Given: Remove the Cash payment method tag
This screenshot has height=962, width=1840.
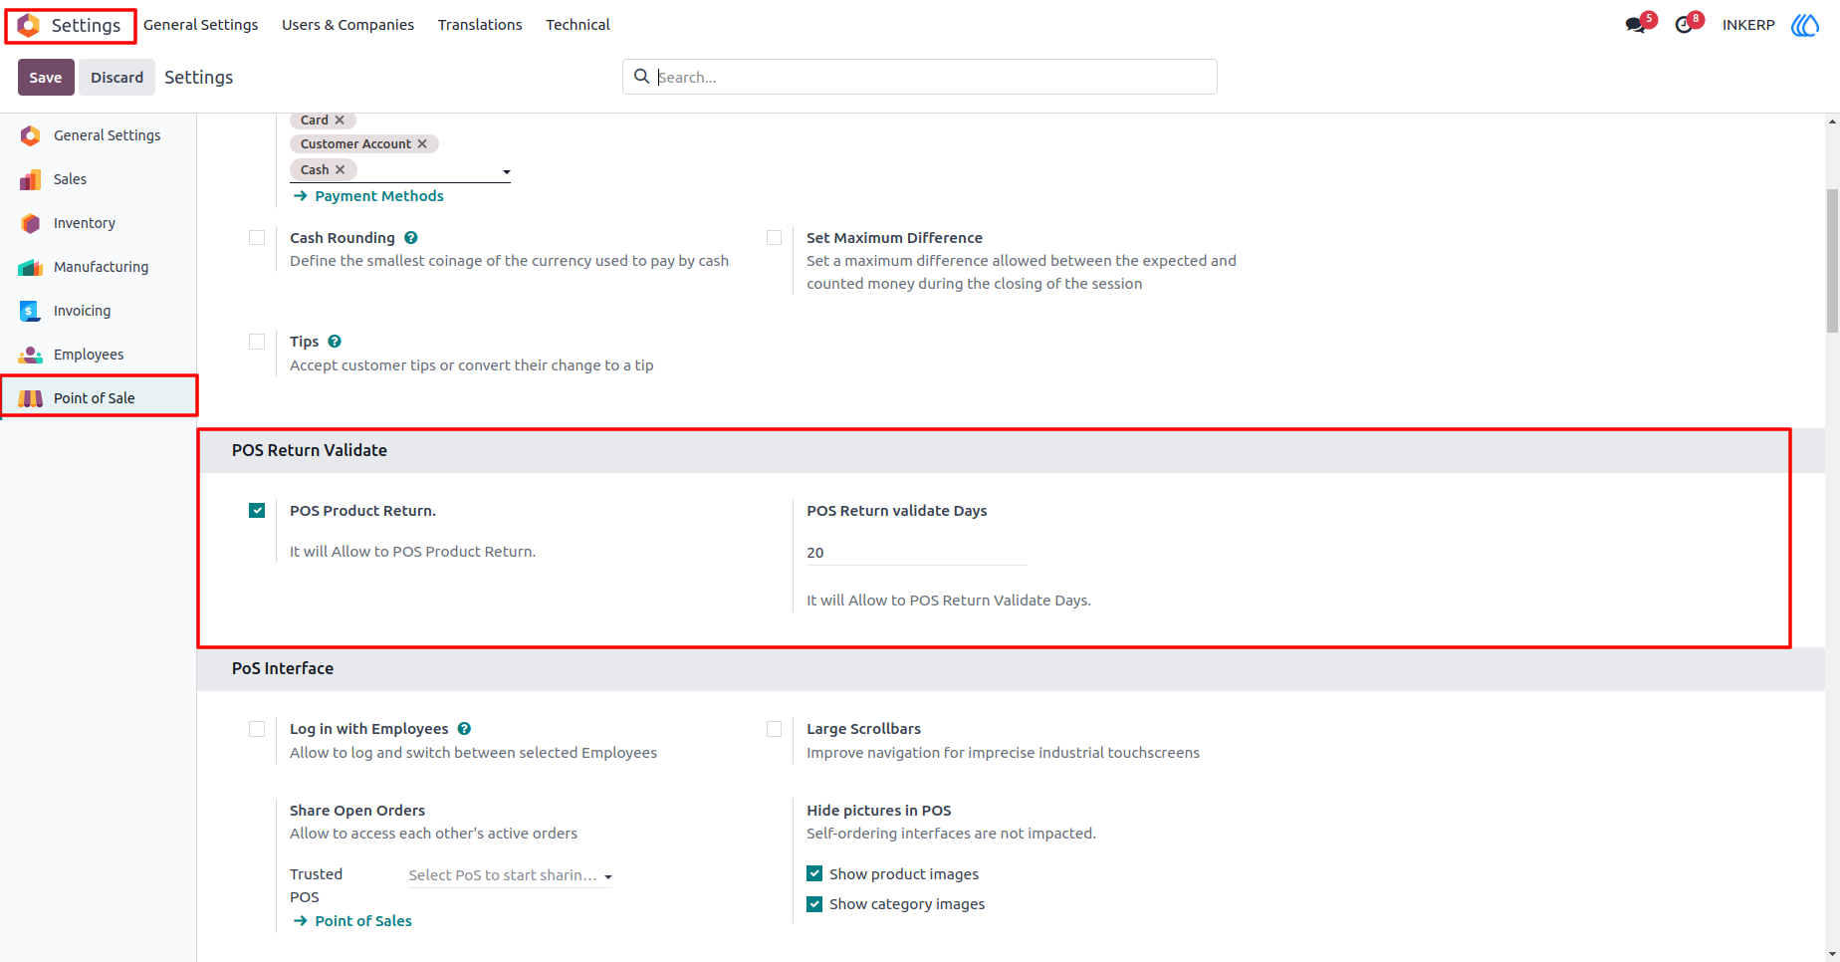Looking at the screenshot, I should point(341,170).
